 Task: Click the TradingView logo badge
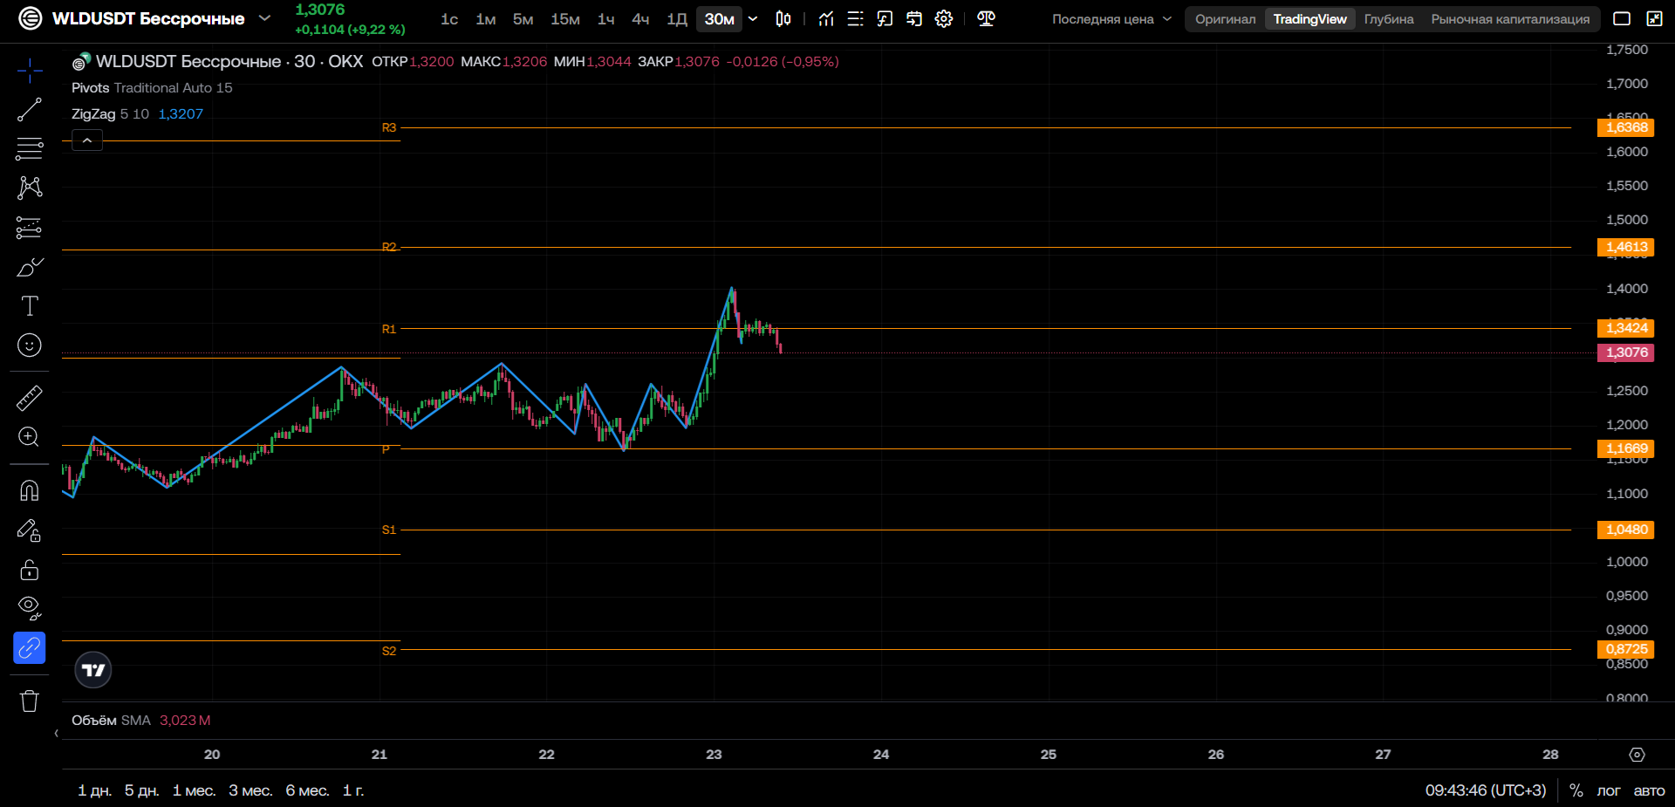pyautogui.click(x=93, y=670)
